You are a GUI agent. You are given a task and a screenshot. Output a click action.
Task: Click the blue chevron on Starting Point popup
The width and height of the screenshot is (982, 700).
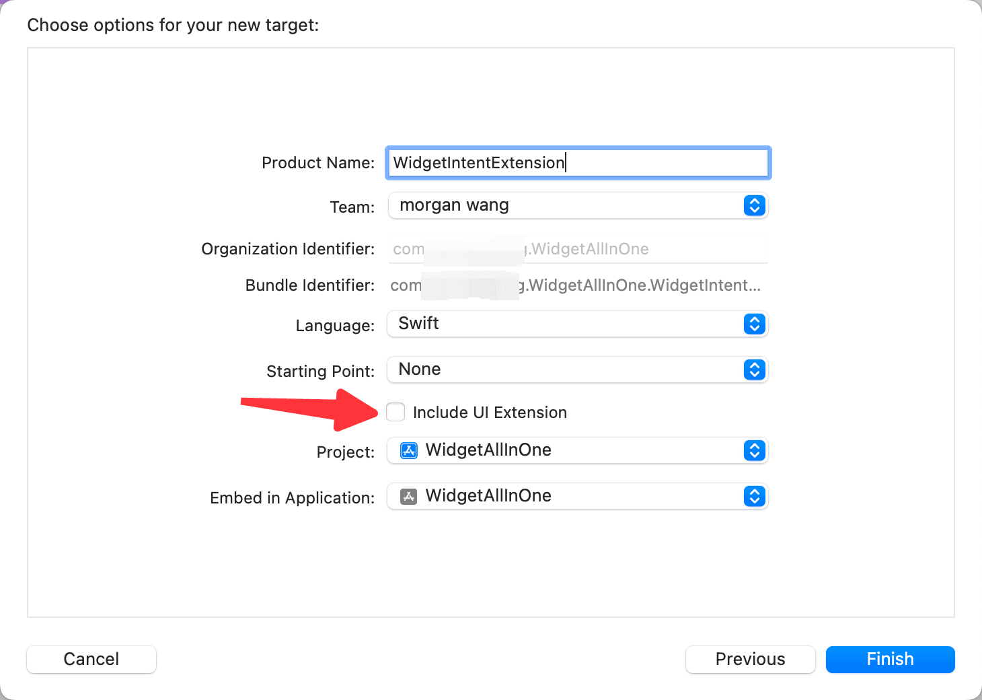tap(755, 370)
